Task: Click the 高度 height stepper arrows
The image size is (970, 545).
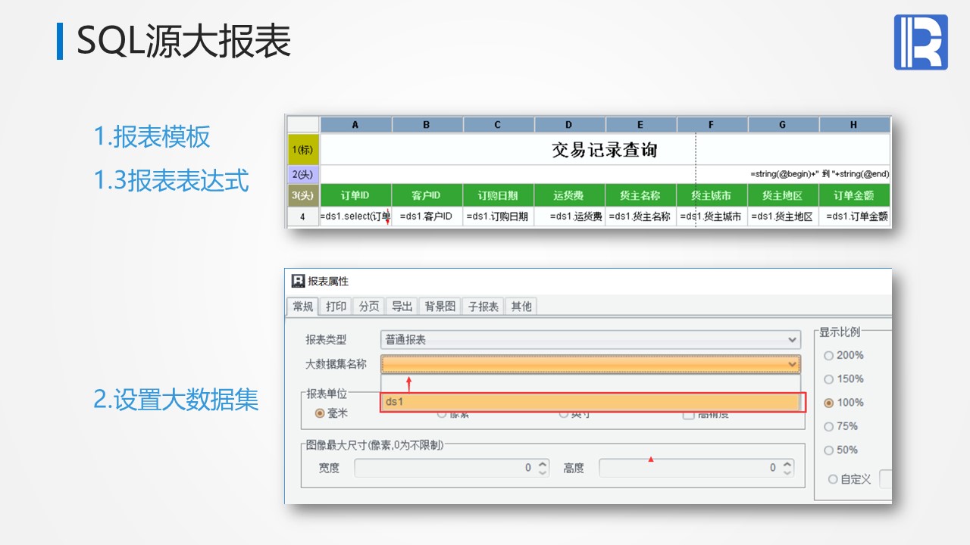Action: [x=787, y=469]
